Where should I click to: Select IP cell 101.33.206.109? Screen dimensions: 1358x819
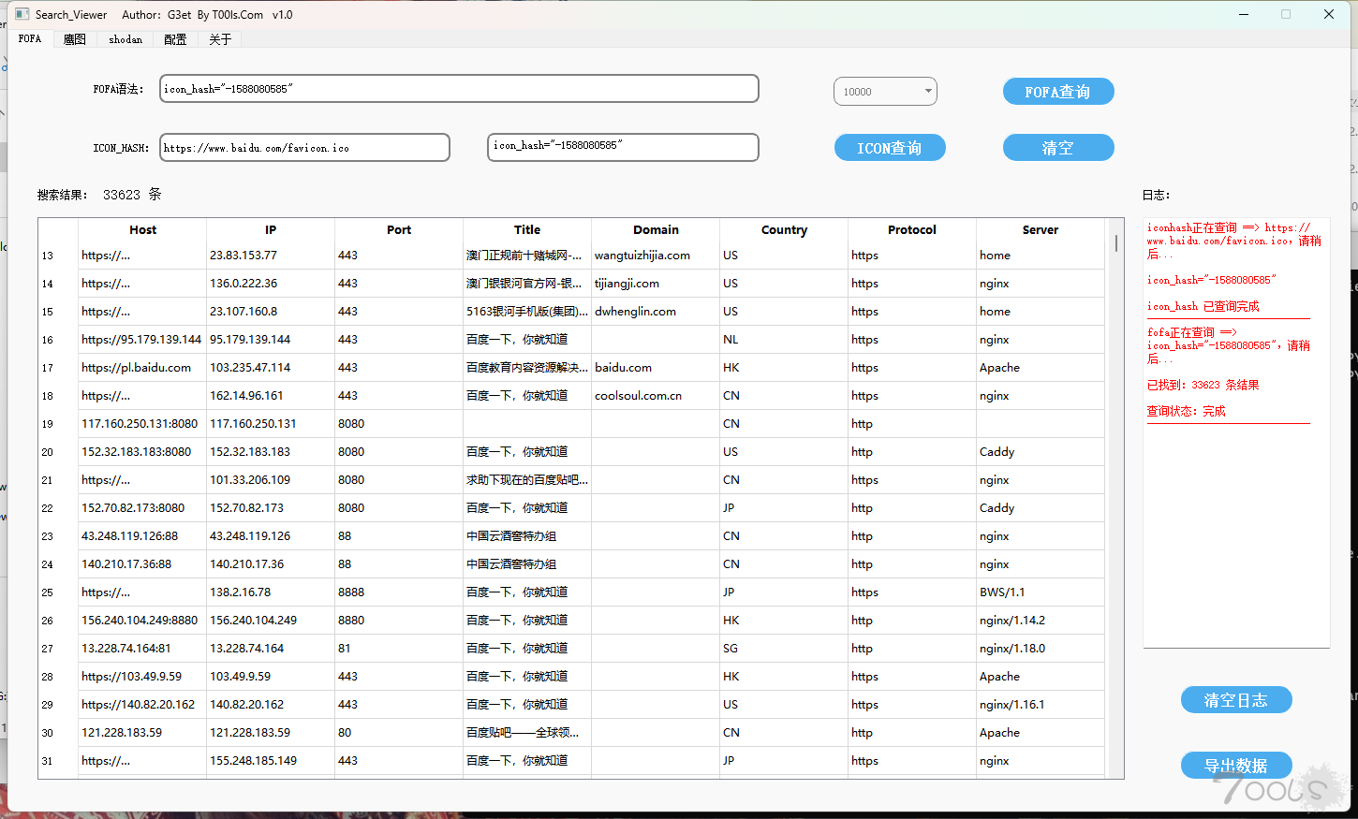[x=271, y=480]
